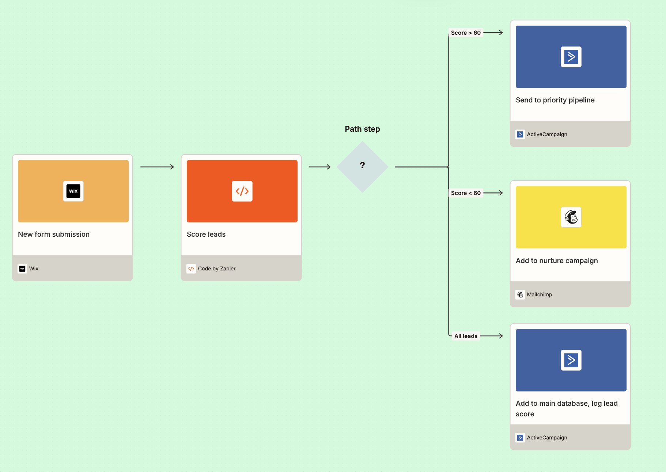Click the yellow Mailchimp card banner
Screen dimensions: 666x472
[571, 217]
